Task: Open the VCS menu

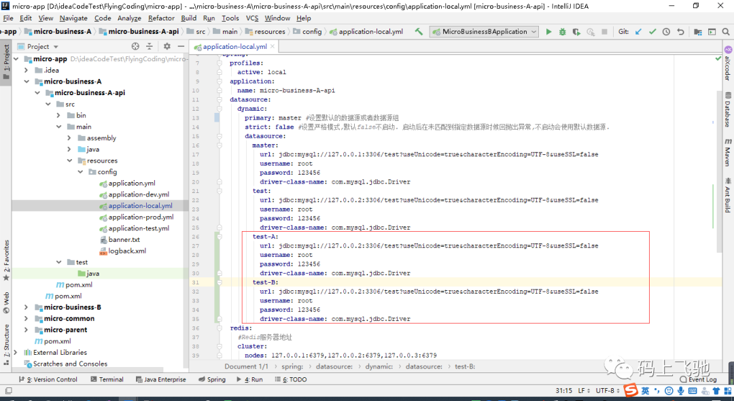Action: (252, 18)
